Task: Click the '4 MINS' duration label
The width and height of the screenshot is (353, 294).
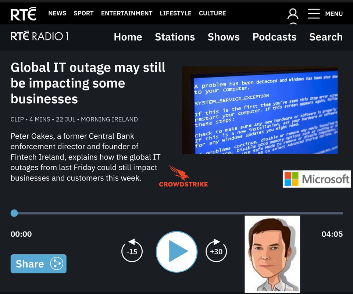Action: (40, 119)
